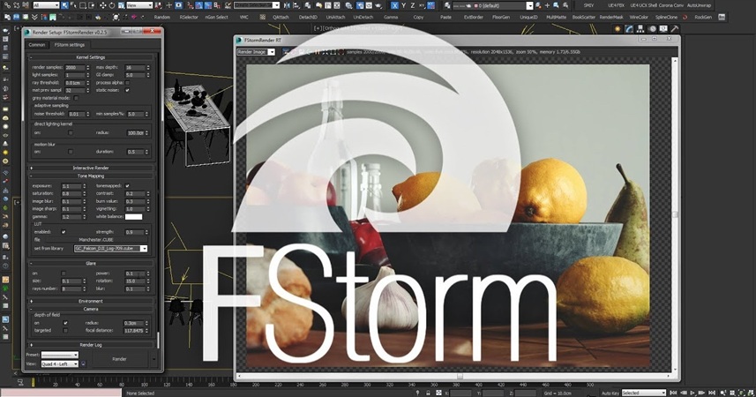Open the reference coordinate View dropdown
The height and width of the screenshot is (397, 756).
pyautogui.click(x=139, y=5)
